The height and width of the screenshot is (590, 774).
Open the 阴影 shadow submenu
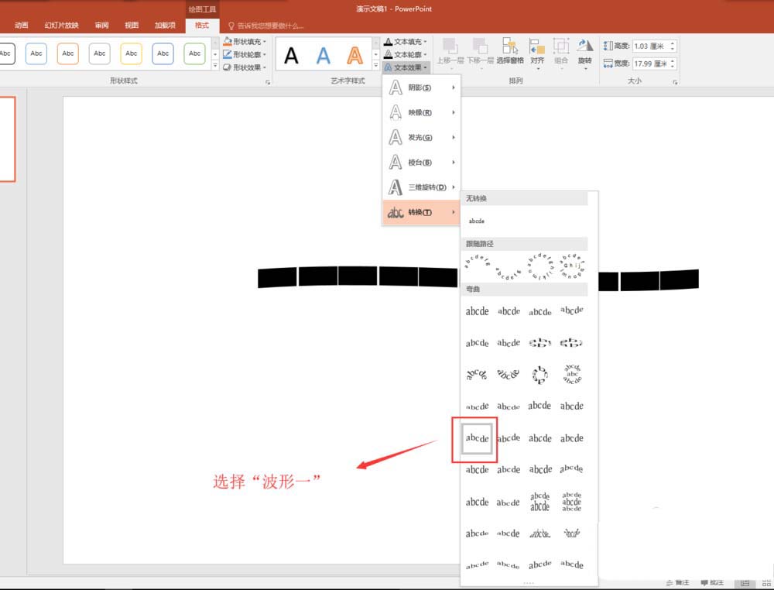(x=422, y=87)
